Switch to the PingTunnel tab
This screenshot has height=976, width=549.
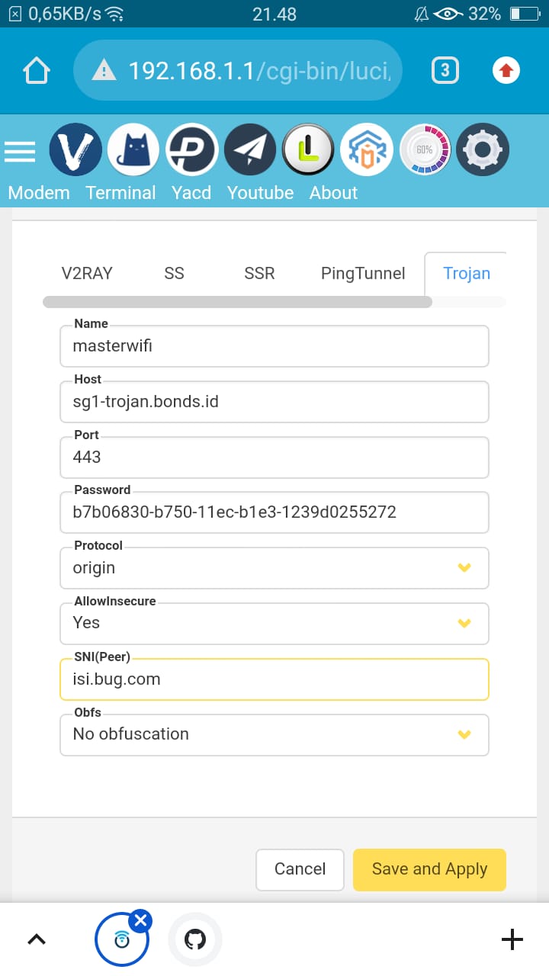coord(363,273)
